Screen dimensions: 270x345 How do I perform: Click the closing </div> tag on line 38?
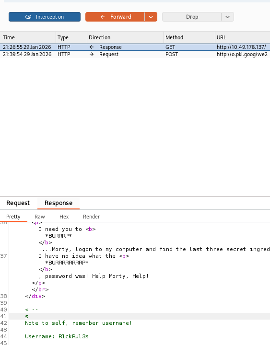click(x=35, y=296)
